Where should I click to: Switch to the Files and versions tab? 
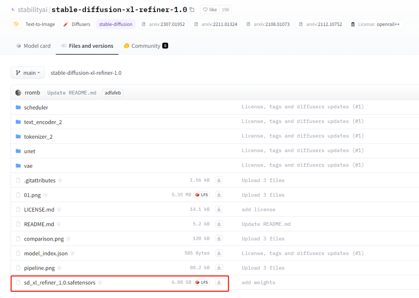[87, 46]
